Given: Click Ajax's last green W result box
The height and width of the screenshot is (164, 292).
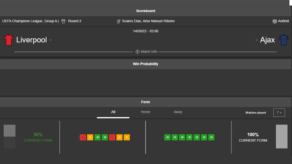Looking at the screenshot, I should tap(211, 137).
